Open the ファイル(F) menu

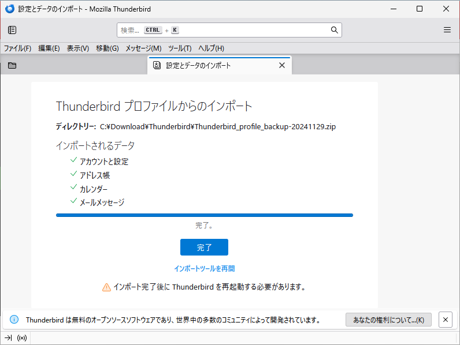click(x=17, y=48)
